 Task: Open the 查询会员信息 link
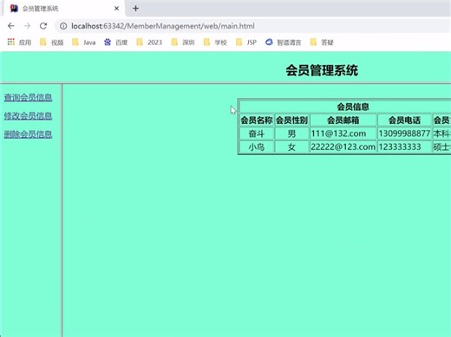pyautogui.click(x=28, y=97)
